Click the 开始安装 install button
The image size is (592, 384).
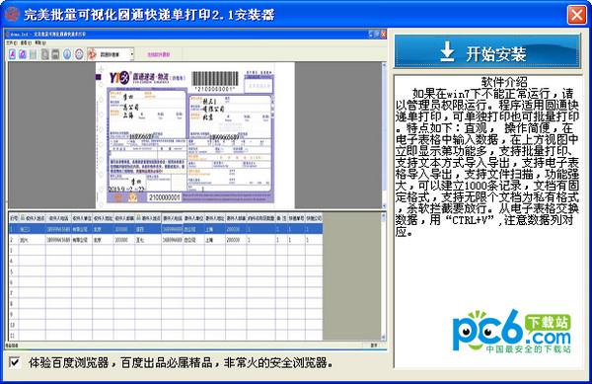(x=487, y=51)
